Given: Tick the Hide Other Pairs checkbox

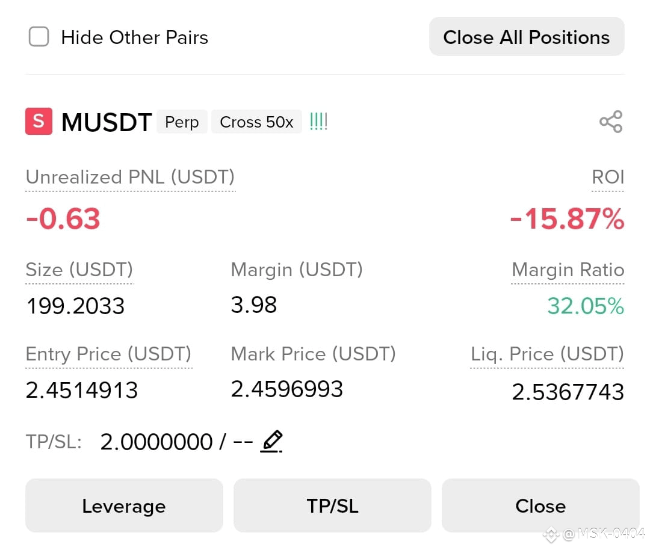Looking at the screenshot, I should [x=39, y=37].
